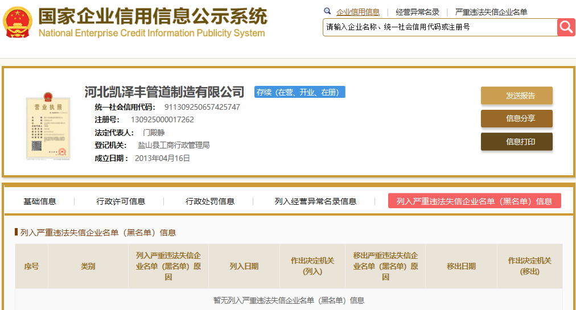
Task: Click the National Enterprise Credit Information Publicity System subtitle
Action: (x=152, y=33)
